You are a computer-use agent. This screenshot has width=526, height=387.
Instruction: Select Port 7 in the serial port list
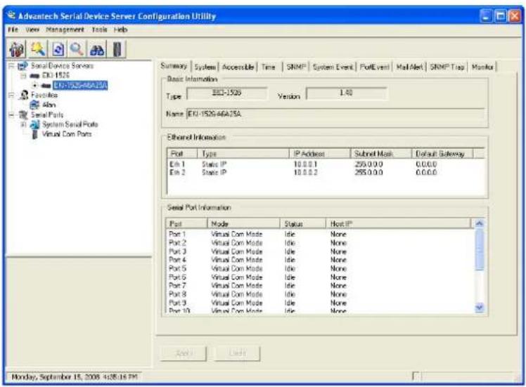tap(321, 285)
